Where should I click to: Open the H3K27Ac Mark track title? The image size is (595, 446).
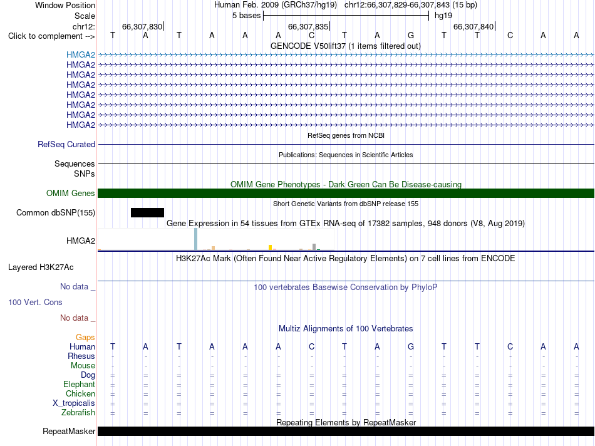pyautogui.click(x=346, y=259)
